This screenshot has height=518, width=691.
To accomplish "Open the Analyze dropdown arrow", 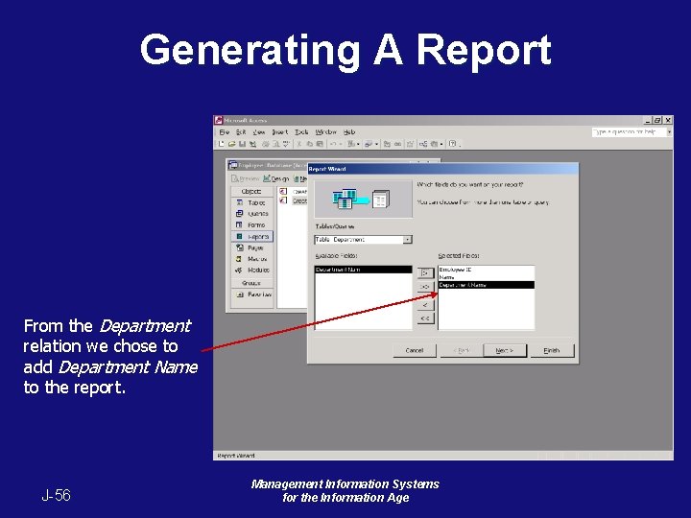I will tap(376, 144).
